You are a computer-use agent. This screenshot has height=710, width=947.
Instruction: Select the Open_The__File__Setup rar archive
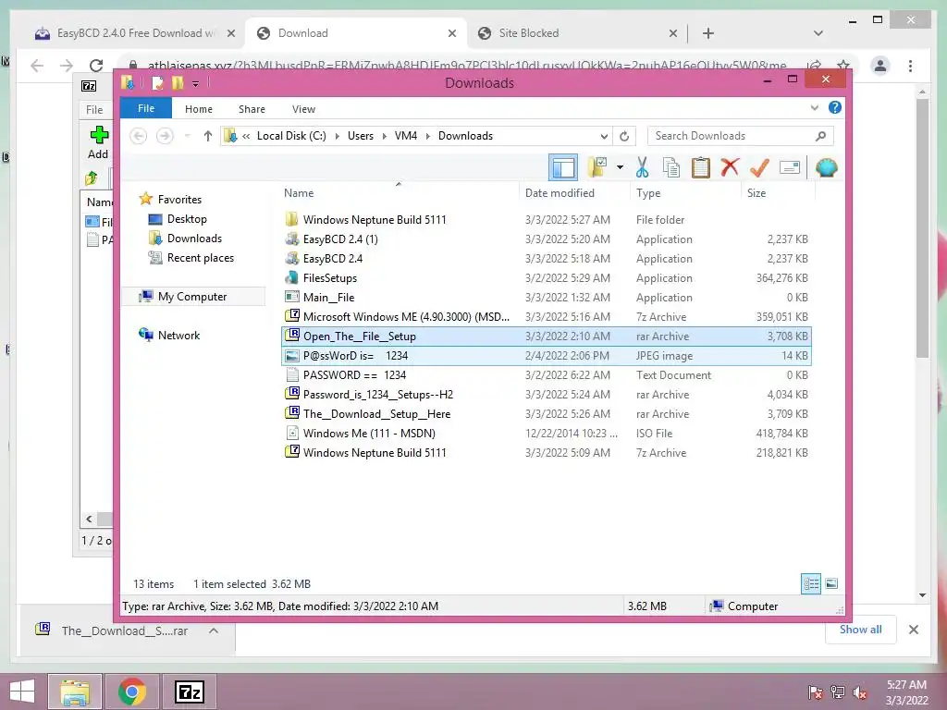[547, 337]
